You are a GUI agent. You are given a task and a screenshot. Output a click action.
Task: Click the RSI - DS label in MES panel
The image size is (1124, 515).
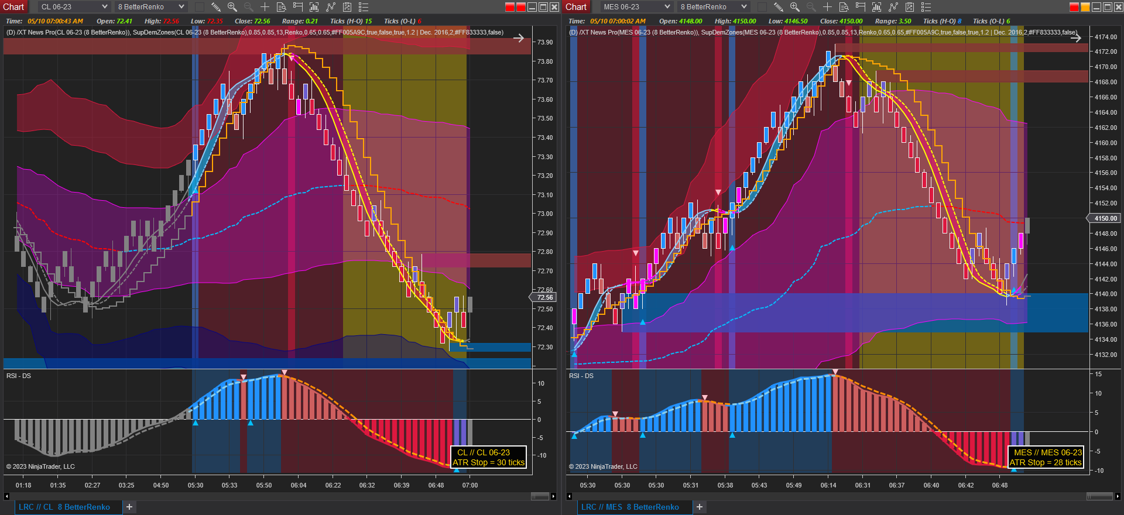(581, 376)
